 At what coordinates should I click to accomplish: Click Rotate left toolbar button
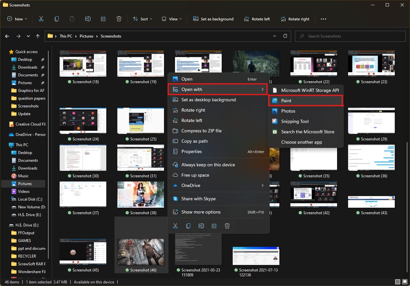(x=257, y=19)
